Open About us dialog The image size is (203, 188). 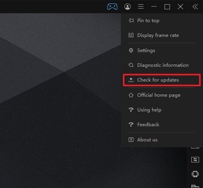point(161,140)
